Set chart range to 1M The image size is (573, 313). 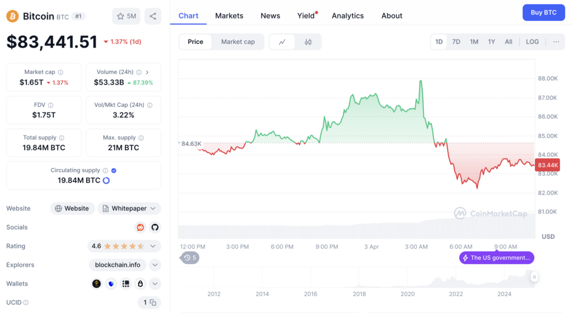(474, 41)
